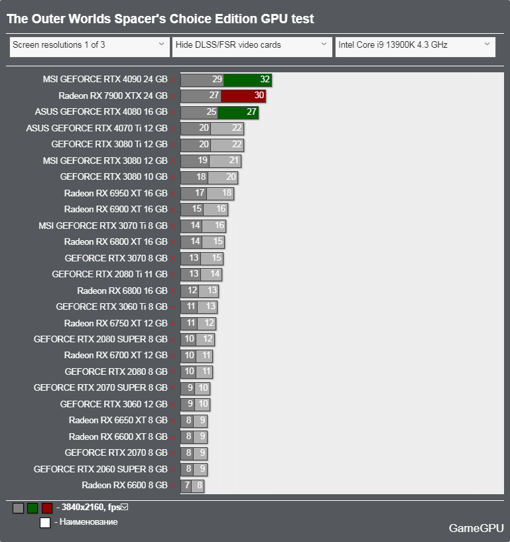Remove Radeon RX 6600 XT via red X

click(172, 437)
